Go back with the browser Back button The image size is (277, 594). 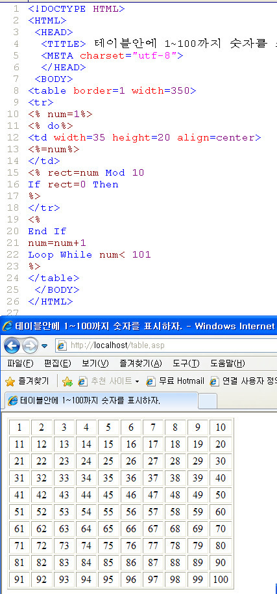[x=12, y=345]
